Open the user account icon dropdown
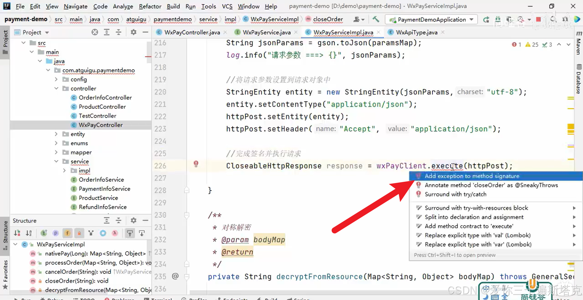 tap(359, 19)
